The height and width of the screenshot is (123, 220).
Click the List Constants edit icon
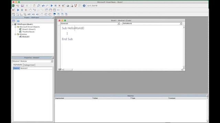(17, 14)
